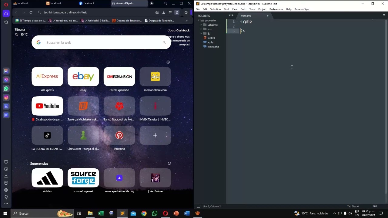388x218 pixels.
Task: Open the Preferences menu in Sublime Text
Action: coord(276,9)
